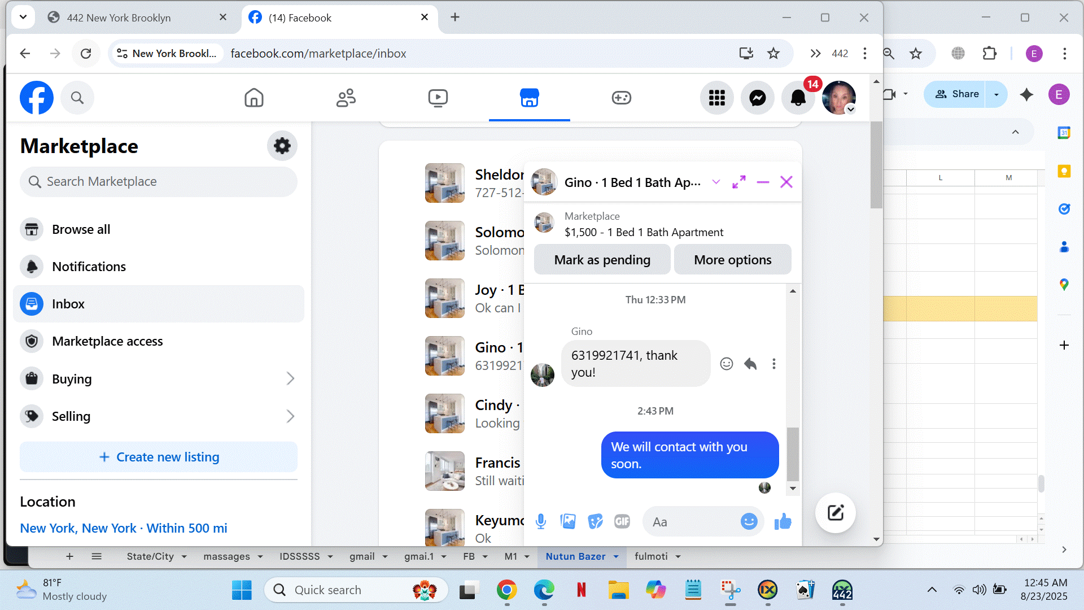Image resolution: width=1084 pixels, height=610 pixels.
Task: Open Messenger from the top bar
Action: pyautogui.click(x=757, y=98)
